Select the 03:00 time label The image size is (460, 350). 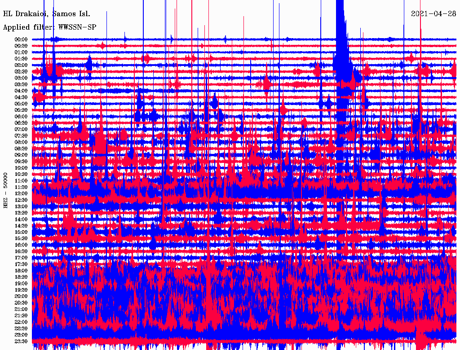click(21, 78)
